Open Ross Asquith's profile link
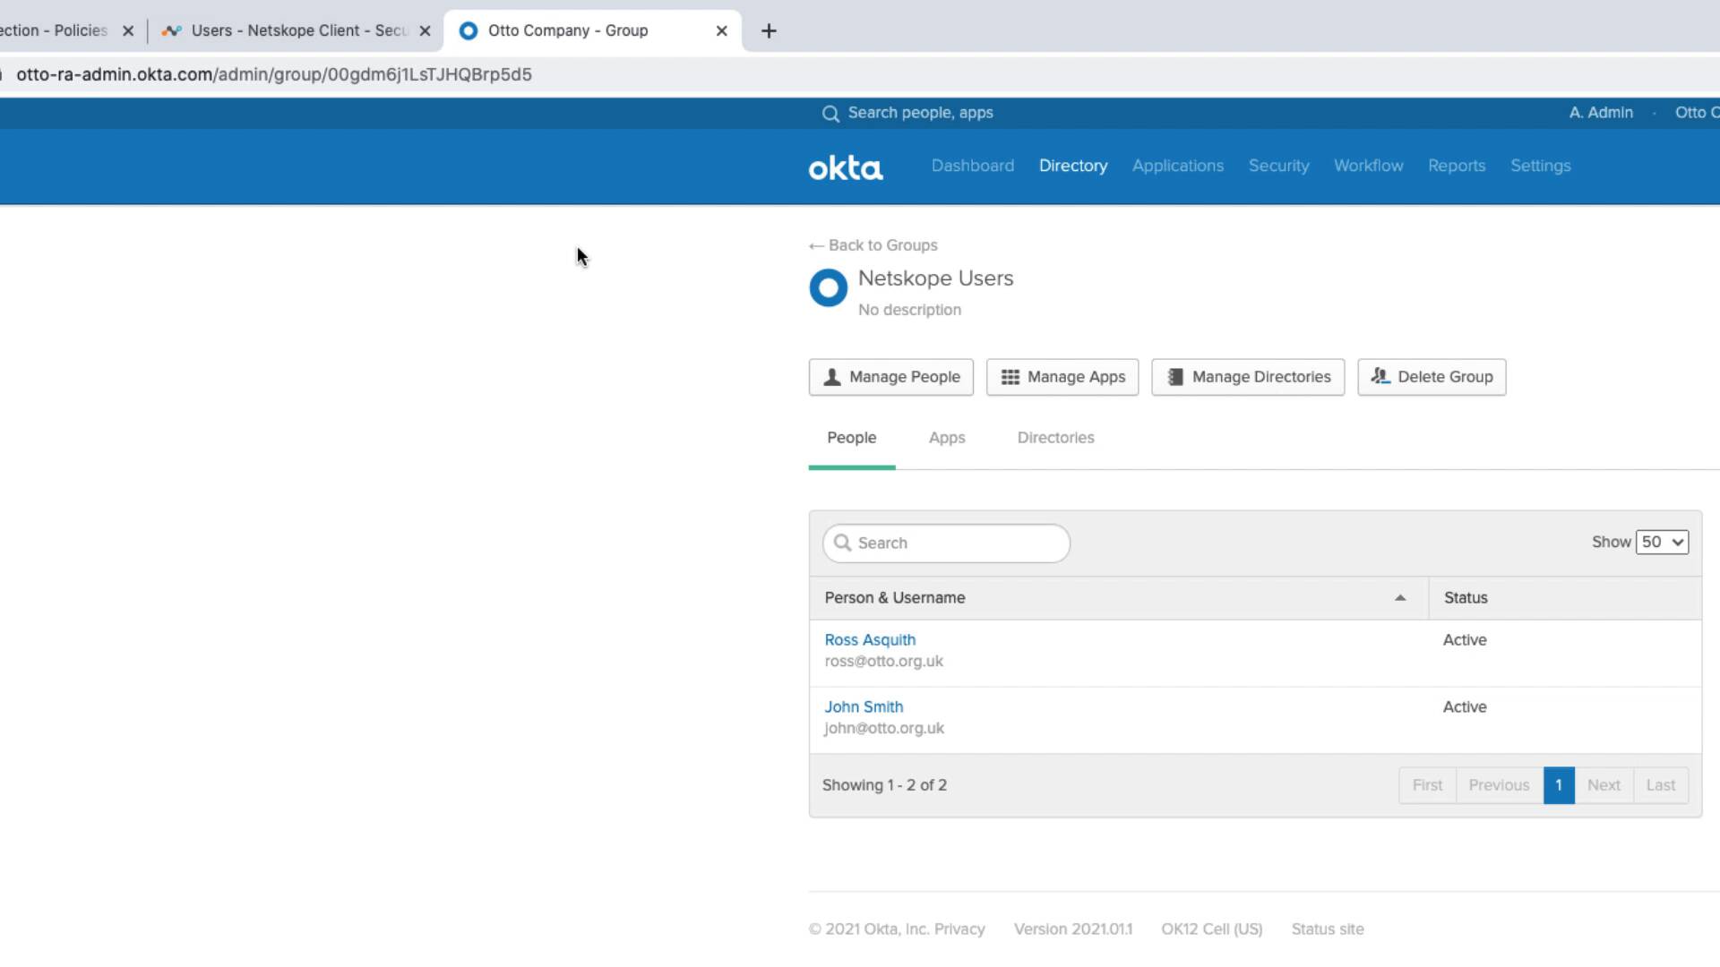The width and height of the screenshot is (1720, 967). click(869, 640)
